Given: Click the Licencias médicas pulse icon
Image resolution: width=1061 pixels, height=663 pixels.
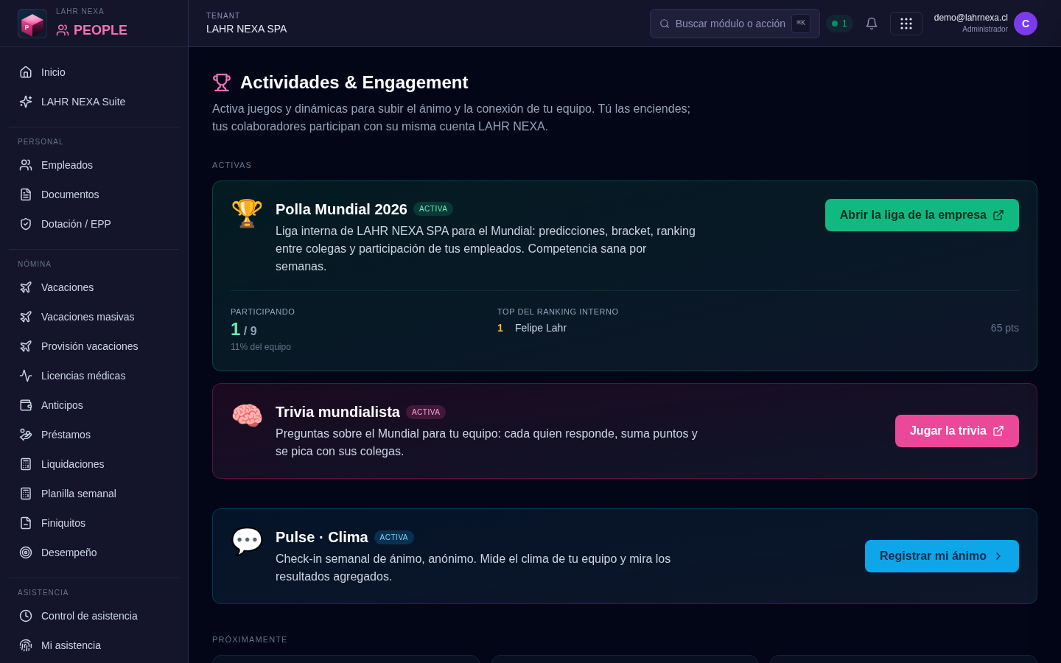Looking at the screenshot, I should pos(26,376).
